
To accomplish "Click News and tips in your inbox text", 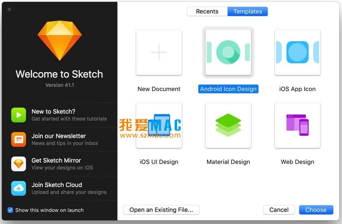I will pos(65,143).
